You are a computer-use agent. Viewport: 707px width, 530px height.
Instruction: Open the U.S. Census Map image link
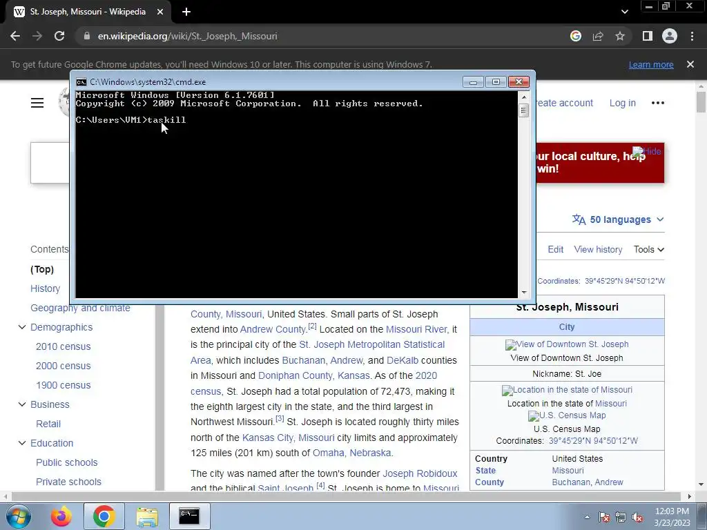click(x=567, y=415)
